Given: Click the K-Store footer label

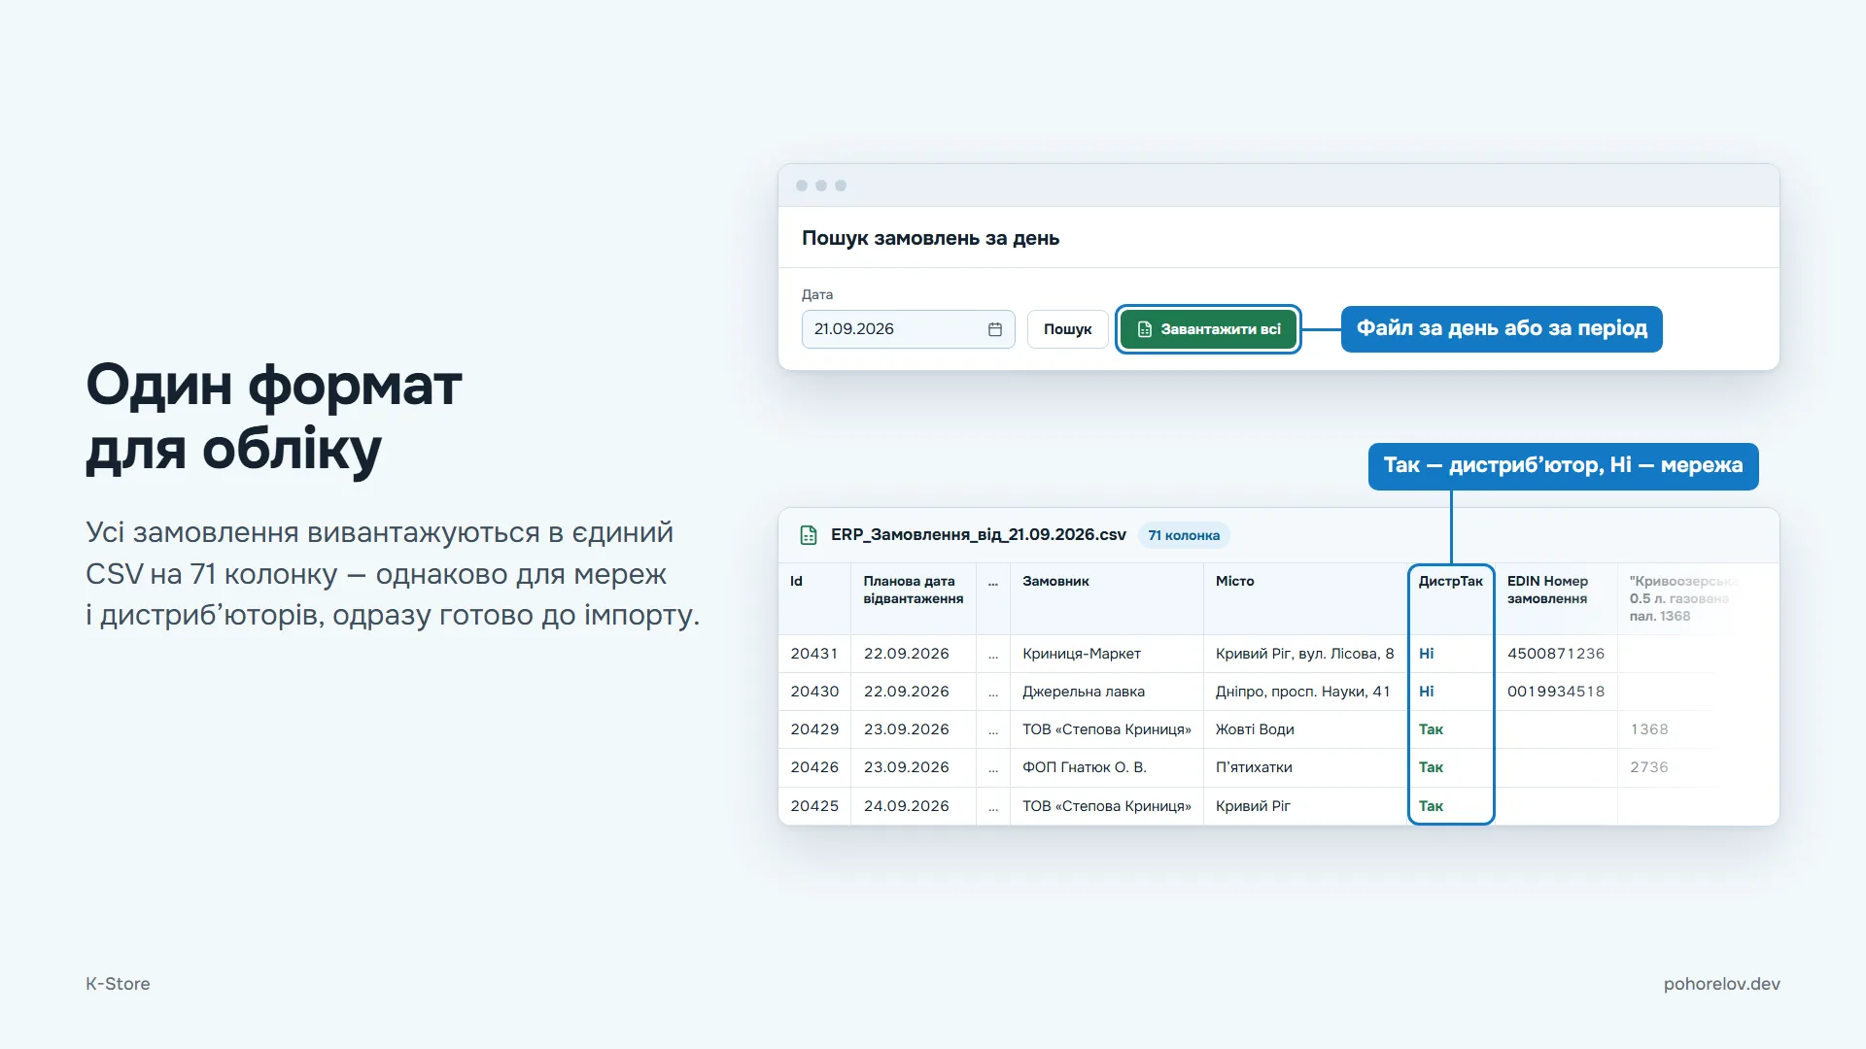Looking at the screenshot, I should (118, 984).
